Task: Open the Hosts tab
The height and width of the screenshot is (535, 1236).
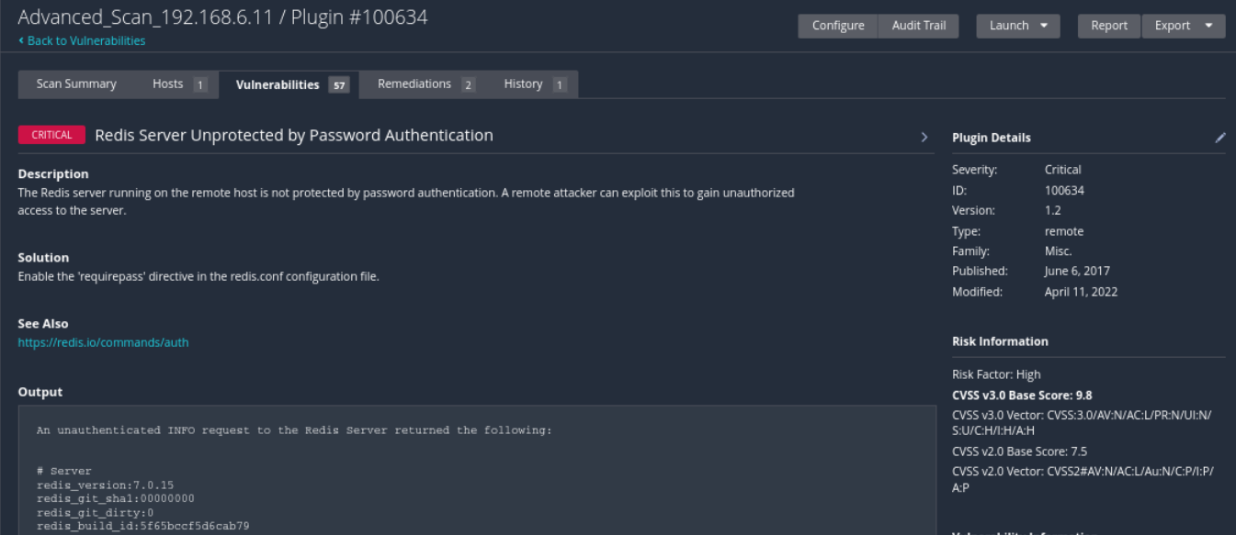Action: [x=168, y=84]
